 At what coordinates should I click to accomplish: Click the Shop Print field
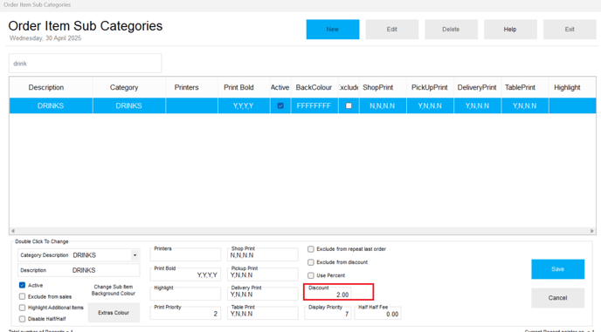tap(263, 254)
